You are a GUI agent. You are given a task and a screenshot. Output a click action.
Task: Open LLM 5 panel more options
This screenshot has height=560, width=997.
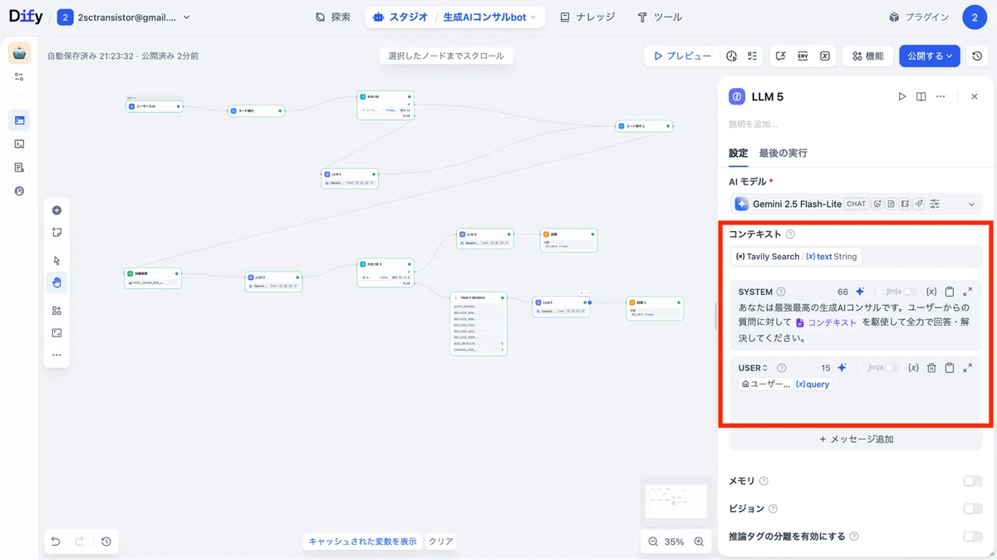[941, 96]
